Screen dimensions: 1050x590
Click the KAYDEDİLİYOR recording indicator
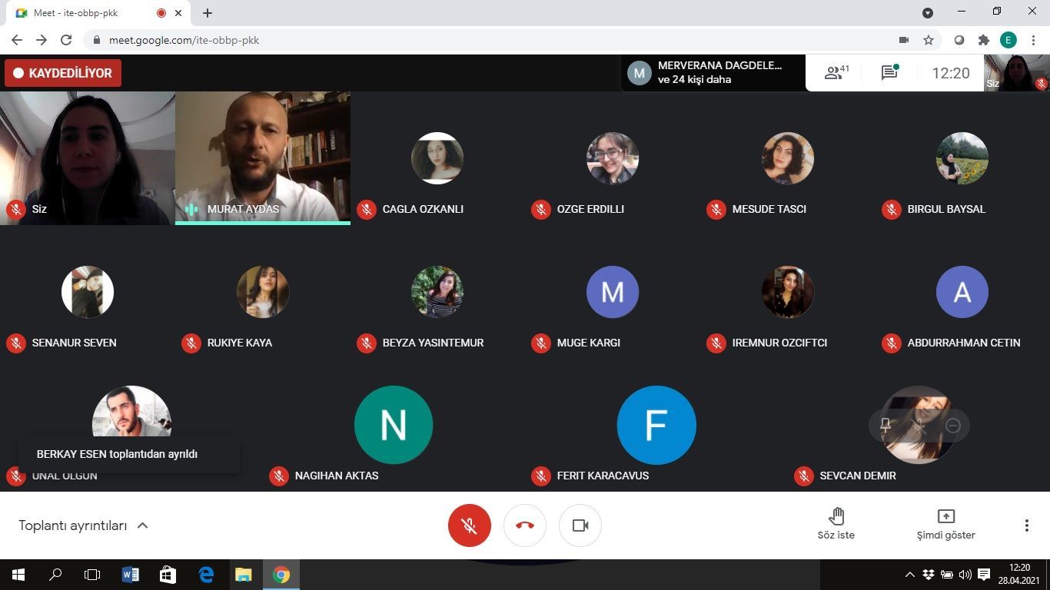pos(63,73)
